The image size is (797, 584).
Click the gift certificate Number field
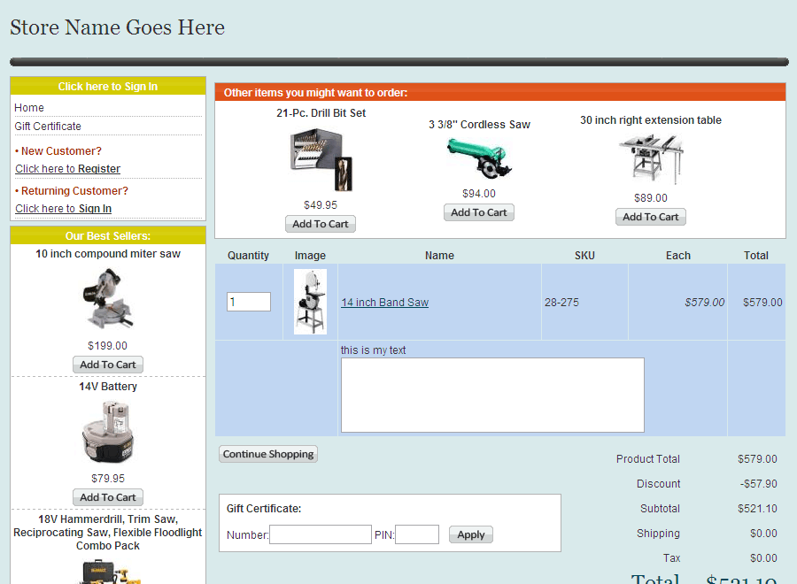(321, 534)
